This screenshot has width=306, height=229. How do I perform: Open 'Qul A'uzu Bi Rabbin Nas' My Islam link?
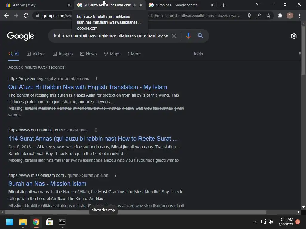[x=88, y=87]
